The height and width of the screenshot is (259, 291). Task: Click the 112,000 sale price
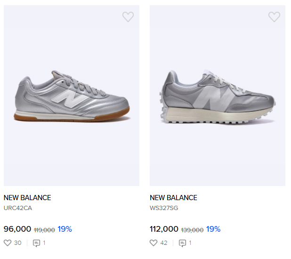pyautogui.click(x=164, y=229)
